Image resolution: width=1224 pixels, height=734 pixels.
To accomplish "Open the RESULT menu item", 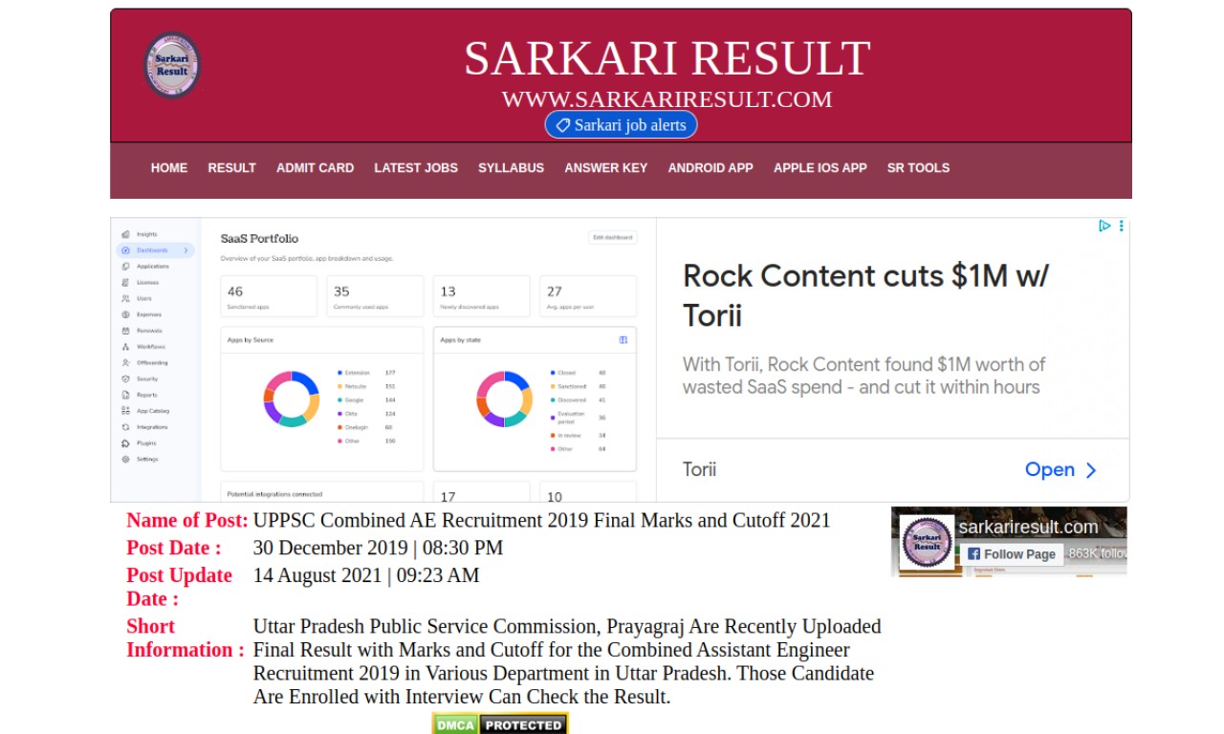I will point(232,168).
